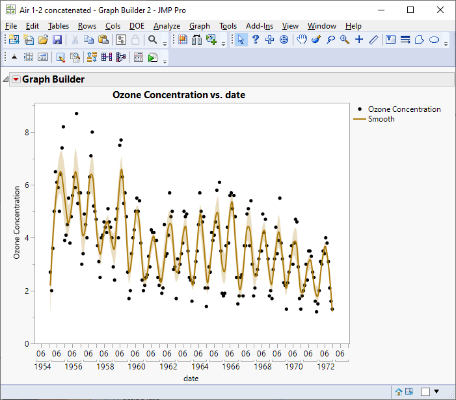Click the Ozone Concentration legend entry

pos(404,109)
